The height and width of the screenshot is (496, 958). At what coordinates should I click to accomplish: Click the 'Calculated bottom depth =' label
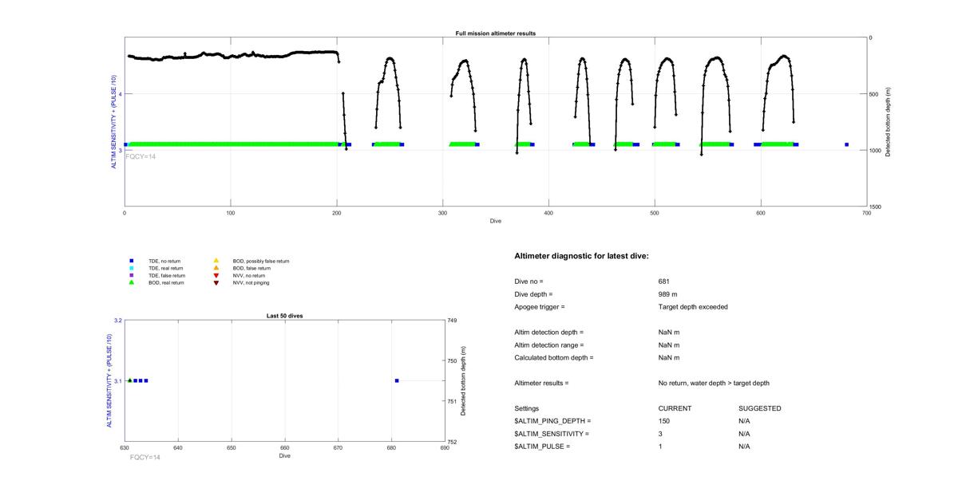[554, 358]
